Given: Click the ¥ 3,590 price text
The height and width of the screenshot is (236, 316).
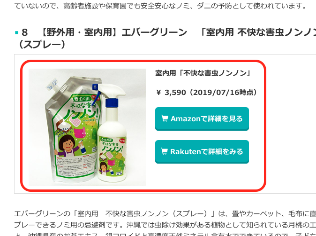Looking at the screenshot, I should (x=171, y=92).
